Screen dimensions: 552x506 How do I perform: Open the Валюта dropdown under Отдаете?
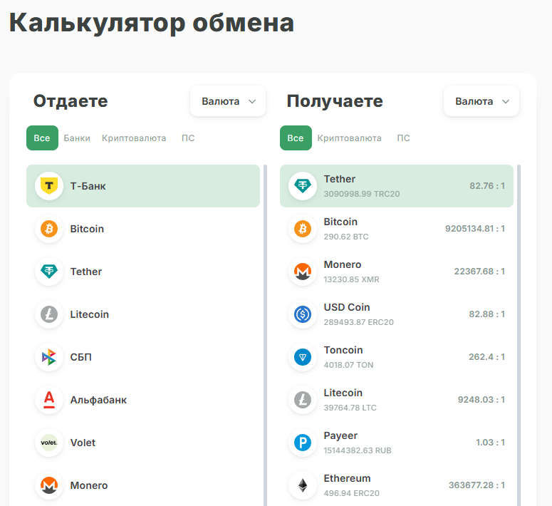[x=228, y=101]
